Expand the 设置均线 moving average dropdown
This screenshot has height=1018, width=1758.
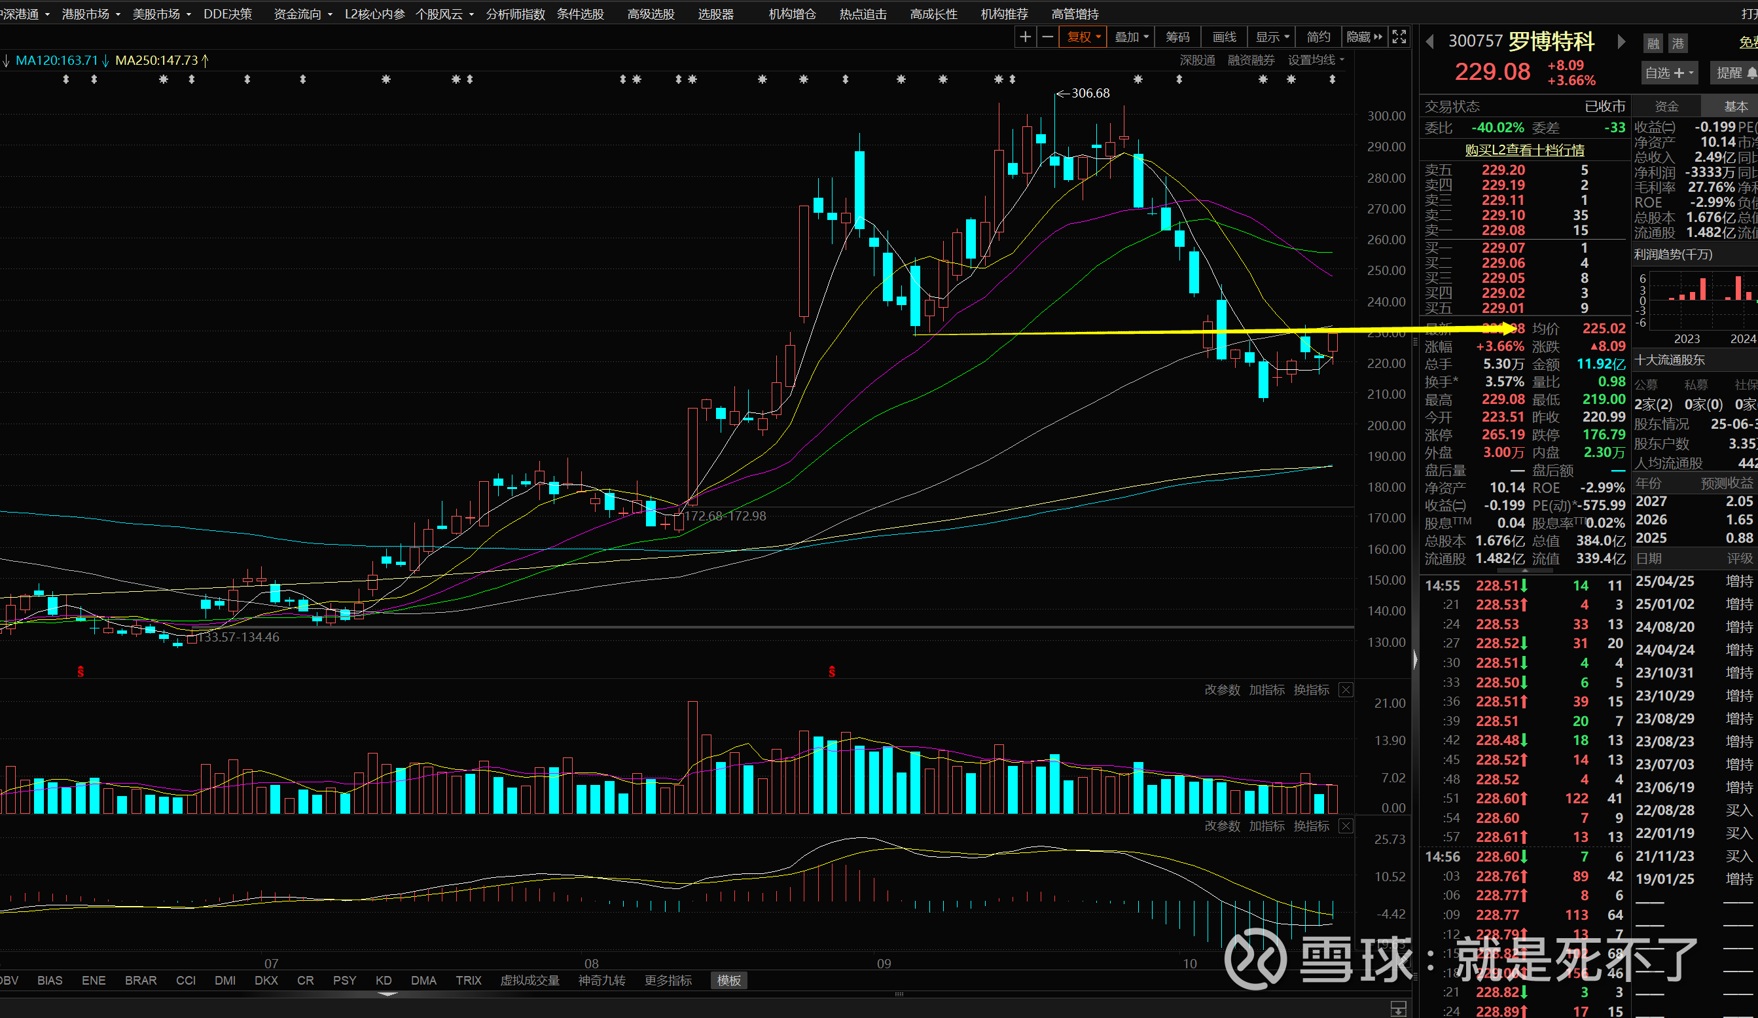(1316, 60)
